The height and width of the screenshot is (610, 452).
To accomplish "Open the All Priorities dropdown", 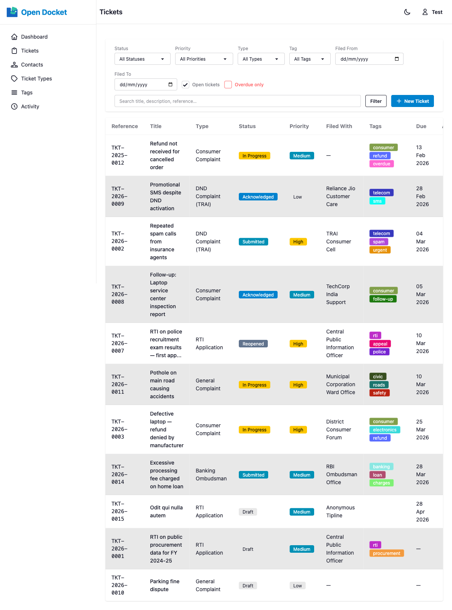I will 204,59.
